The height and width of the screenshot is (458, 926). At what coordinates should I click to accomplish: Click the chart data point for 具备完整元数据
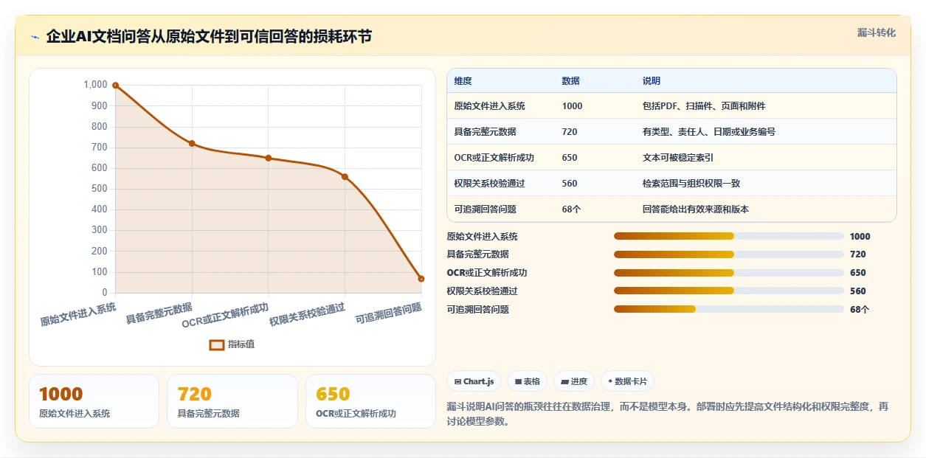pyautogui.click(x=192, y=143)
